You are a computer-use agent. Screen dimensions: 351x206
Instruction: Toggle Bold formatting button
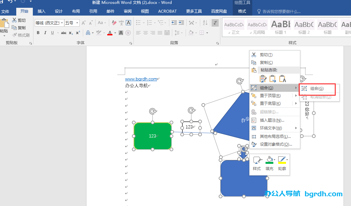38,33
